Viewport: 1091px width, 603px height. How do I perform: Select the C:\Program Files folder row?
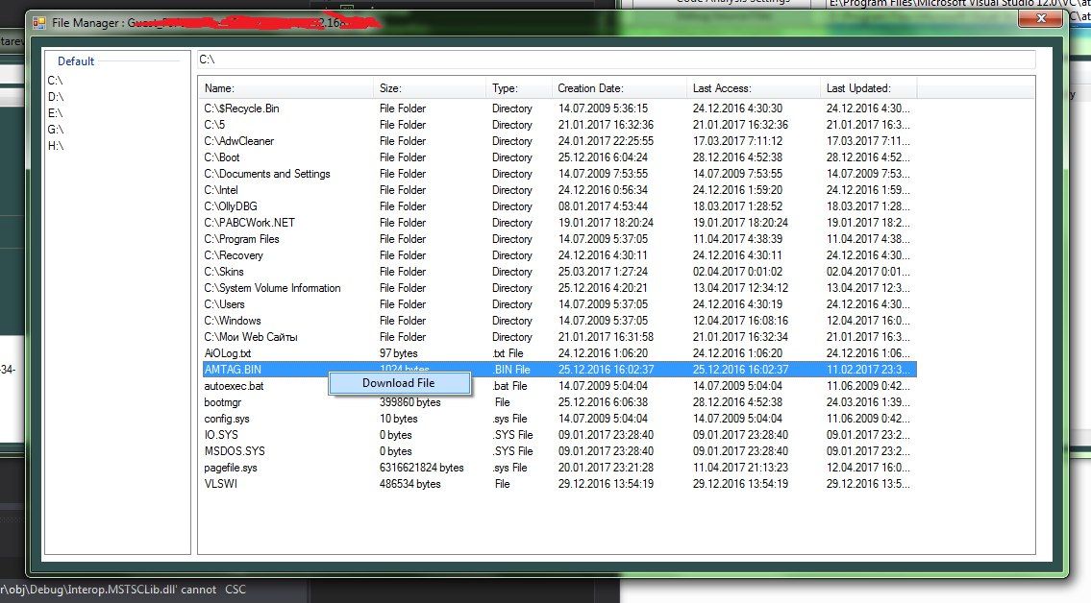tap(242, 239)
